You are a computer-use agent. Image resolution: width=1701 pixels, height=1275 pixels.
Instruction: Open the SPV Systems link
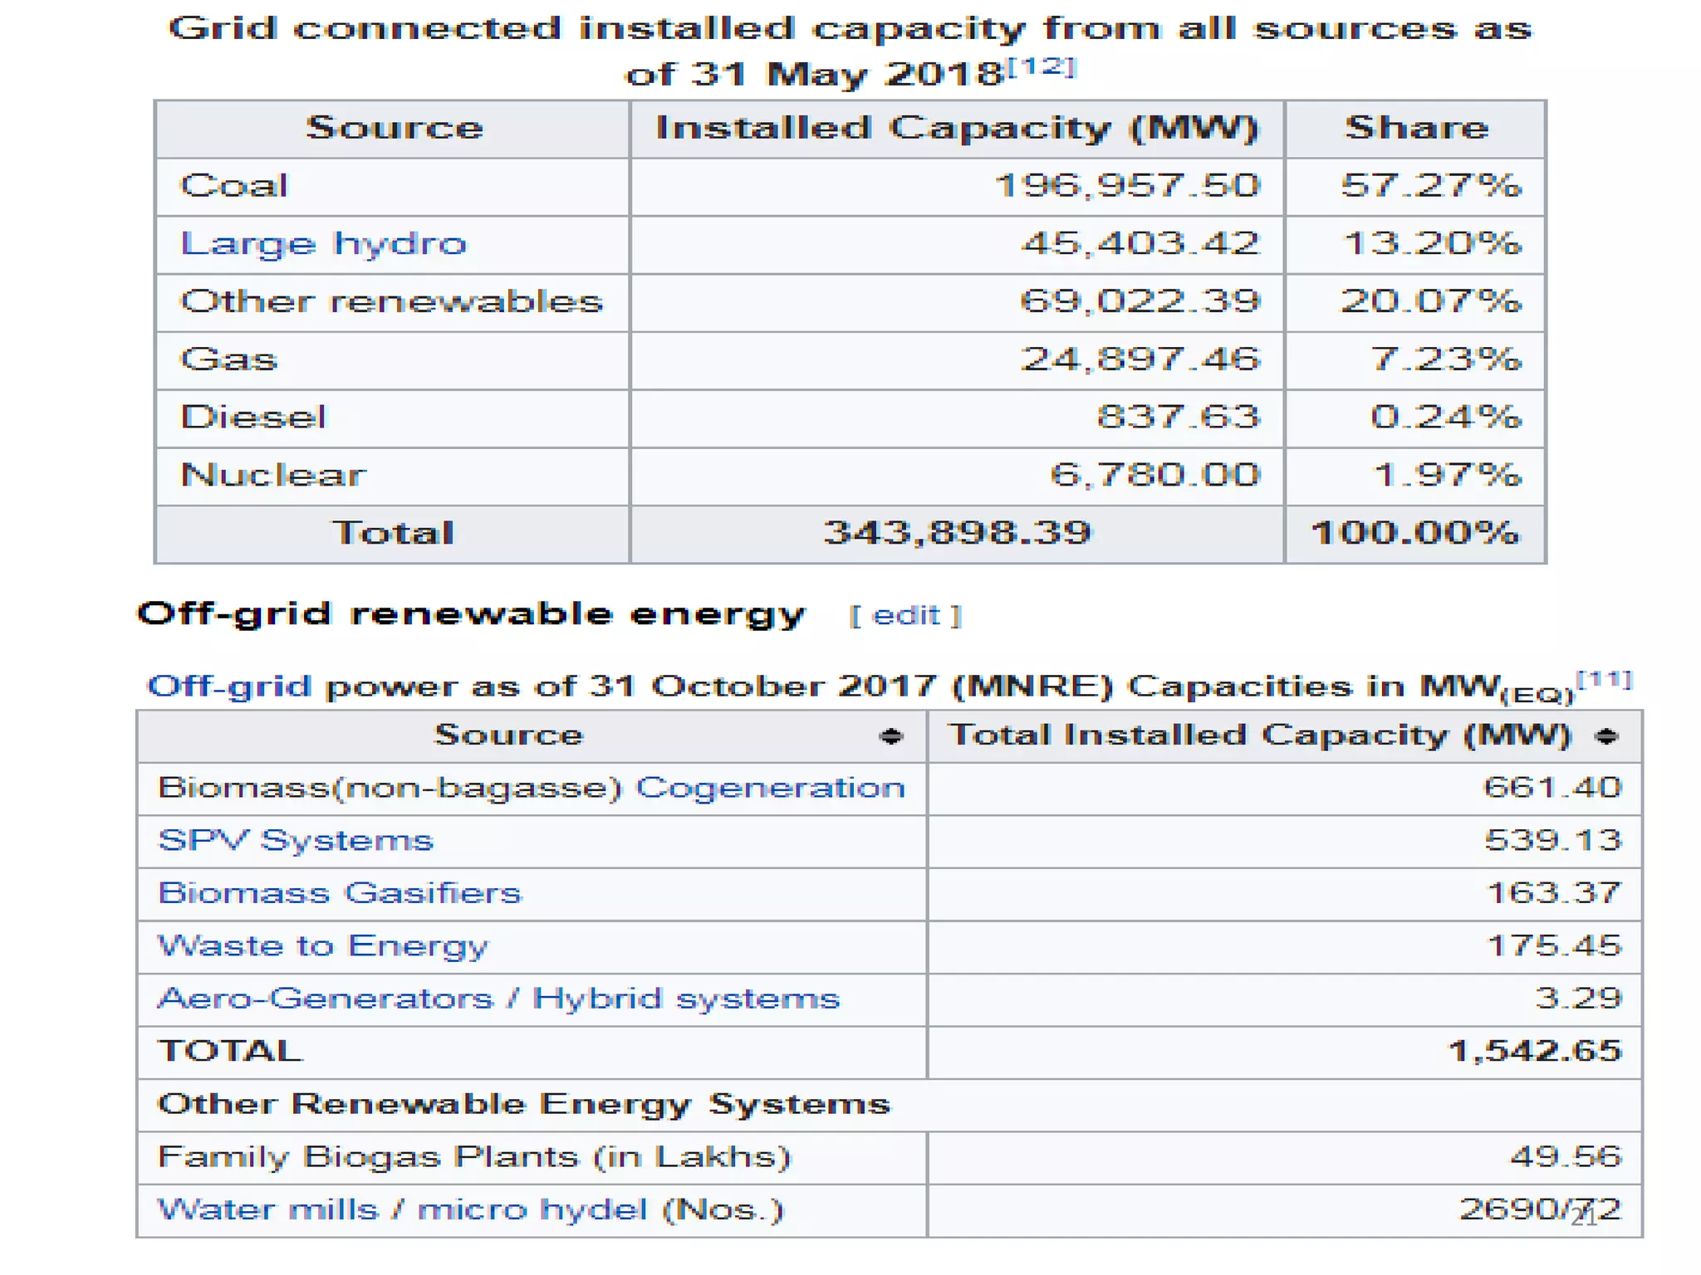tap(296, 840)
